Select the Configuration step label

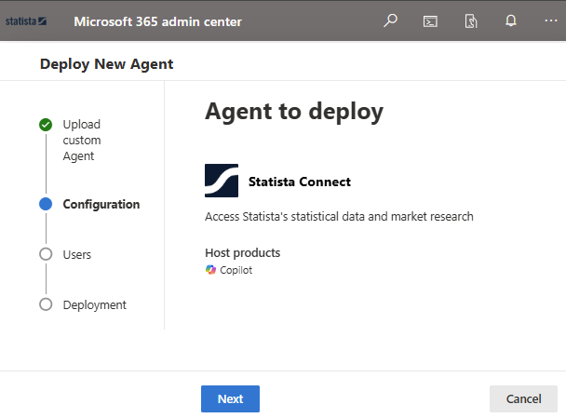101,205
